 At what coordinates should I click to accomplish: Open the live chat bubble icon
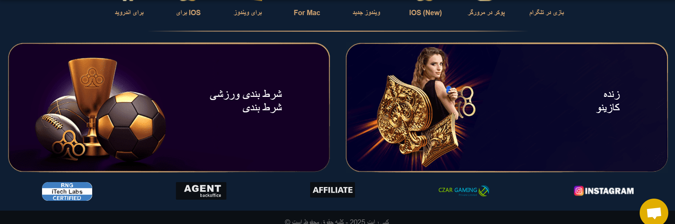(654, 213)
